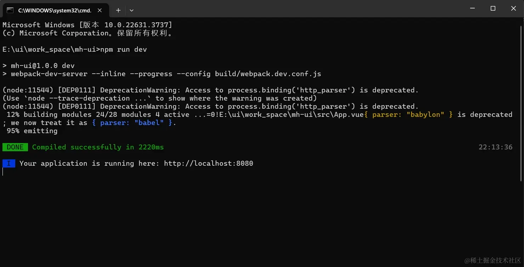Maximize the terminal window

[493, 8]
